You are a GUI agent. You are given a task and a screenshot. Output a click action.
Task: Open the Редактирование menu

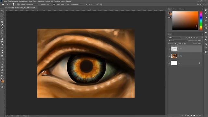[x=13, y=1]
